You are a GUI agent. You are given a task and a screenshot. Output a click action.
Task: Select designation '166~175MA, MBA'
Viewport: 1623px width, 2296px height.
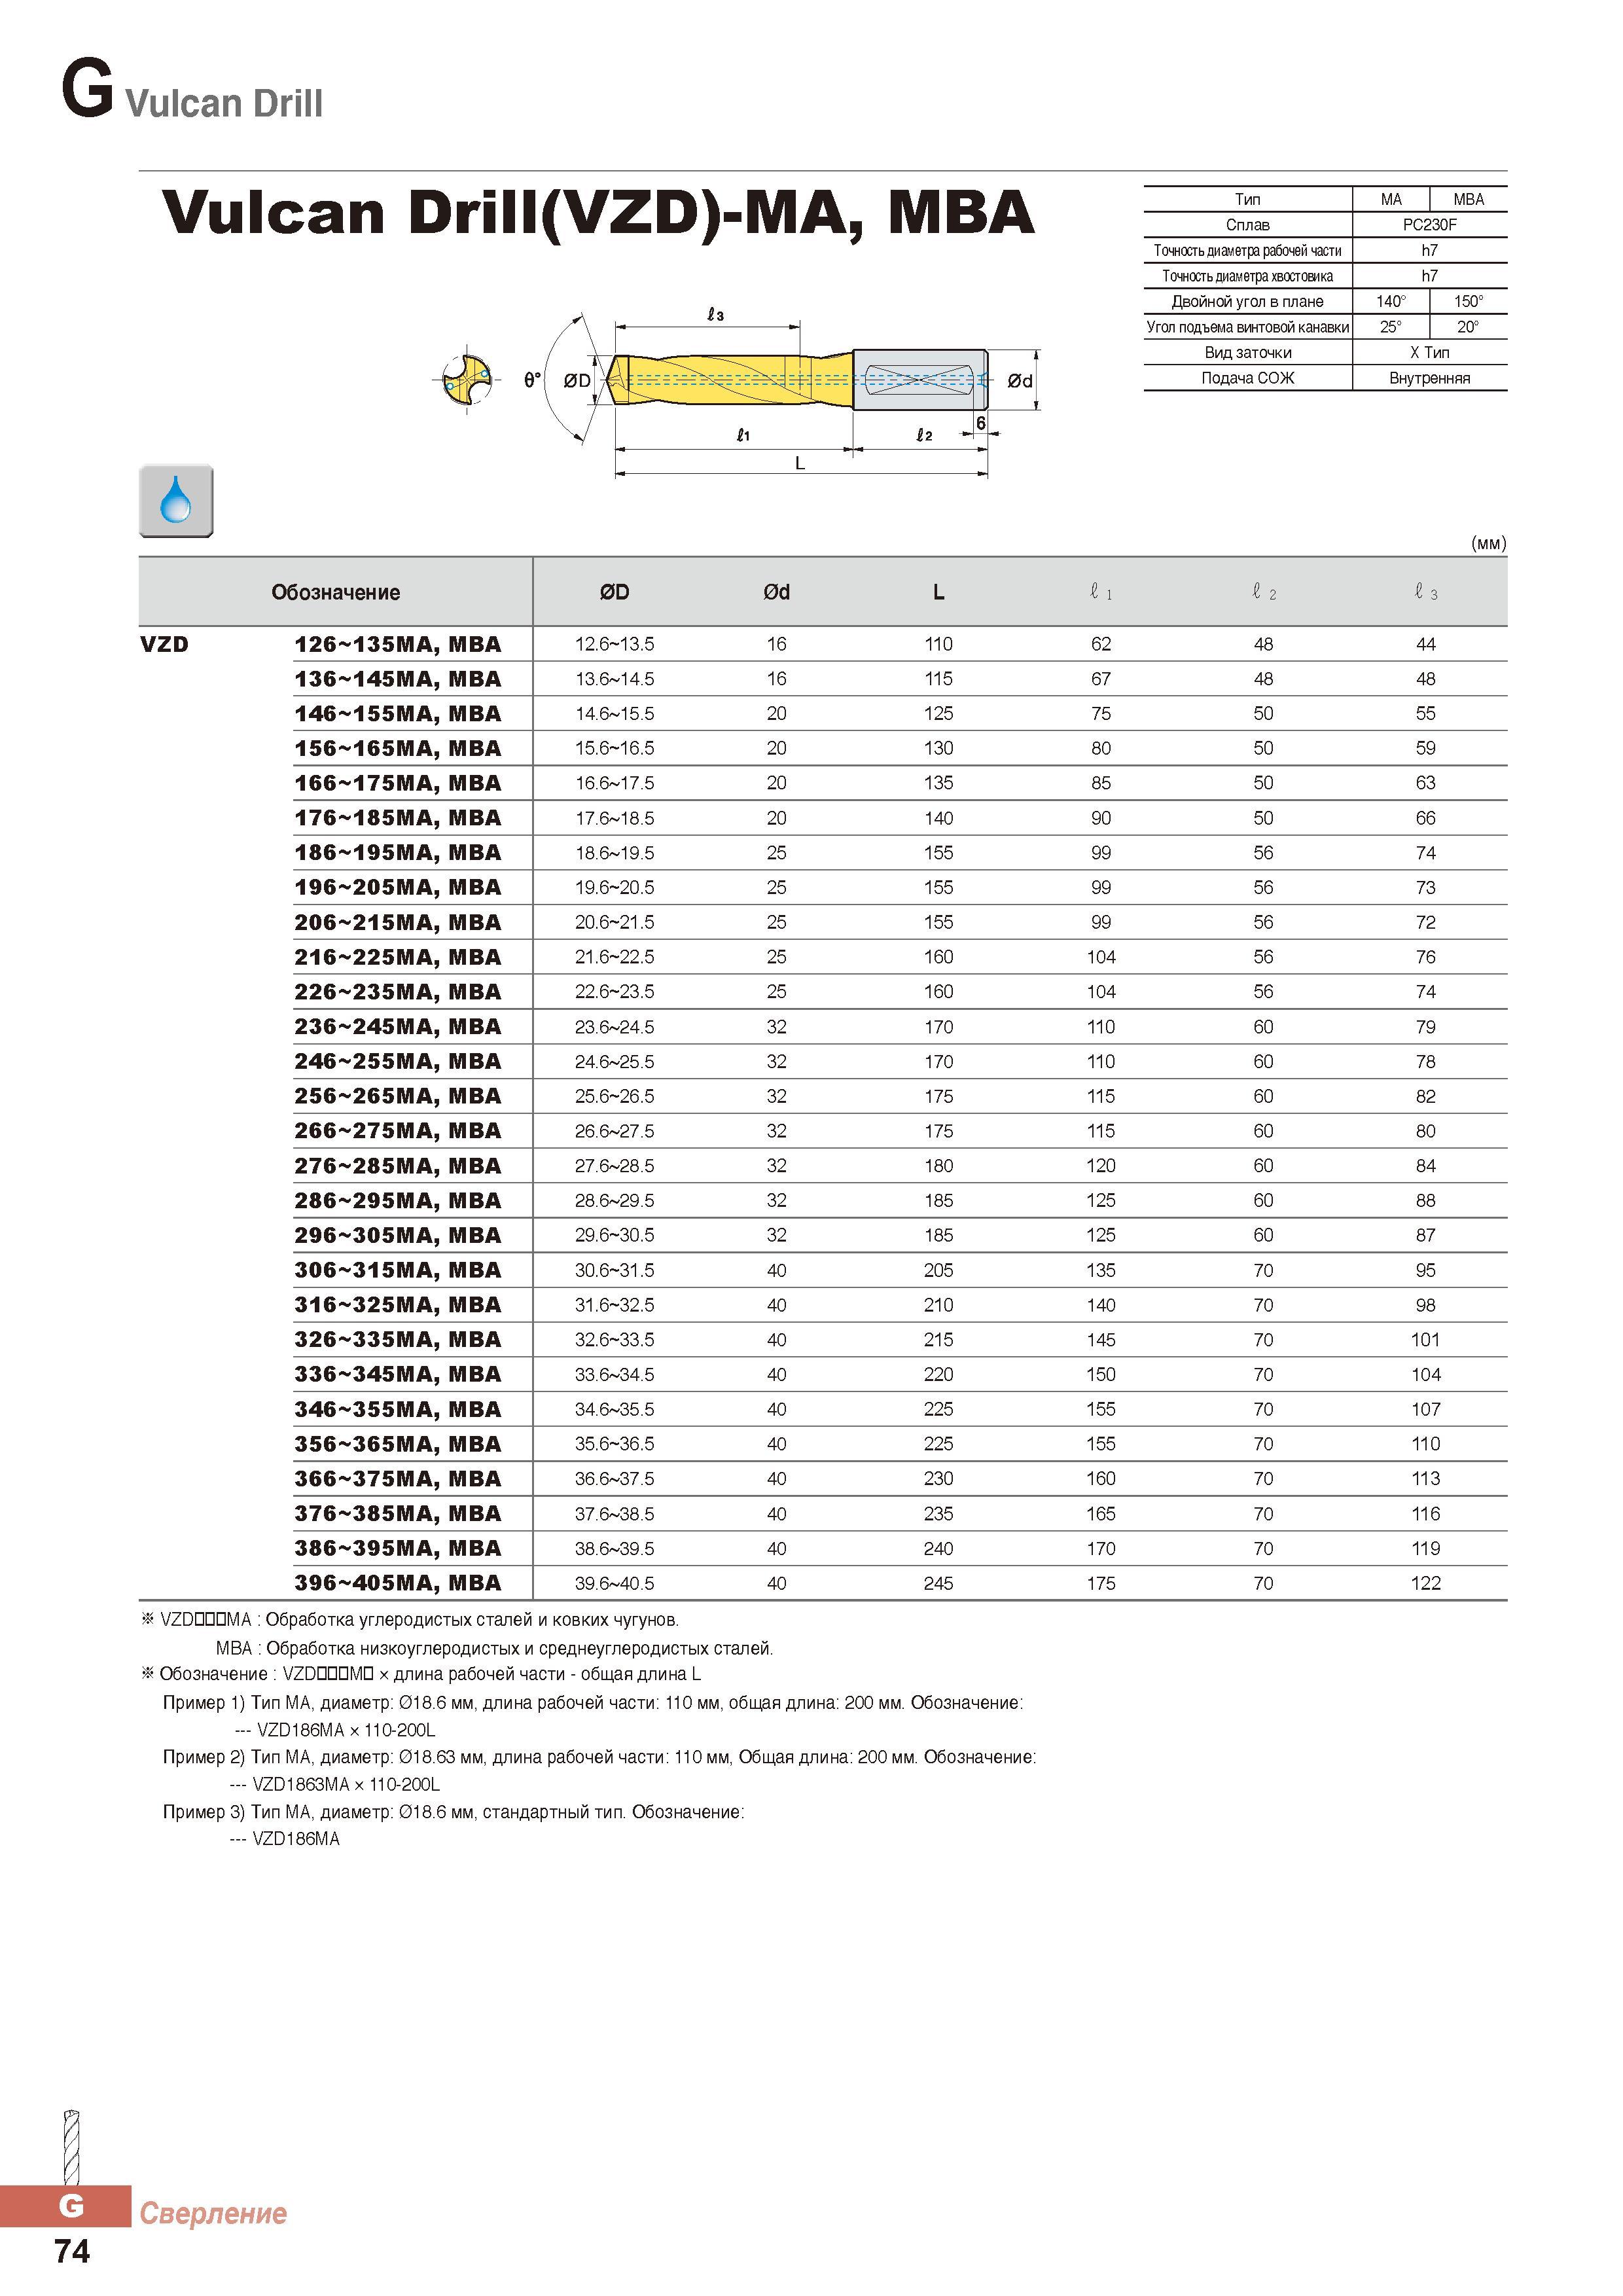pyautogui.click(x=398, y=783)
